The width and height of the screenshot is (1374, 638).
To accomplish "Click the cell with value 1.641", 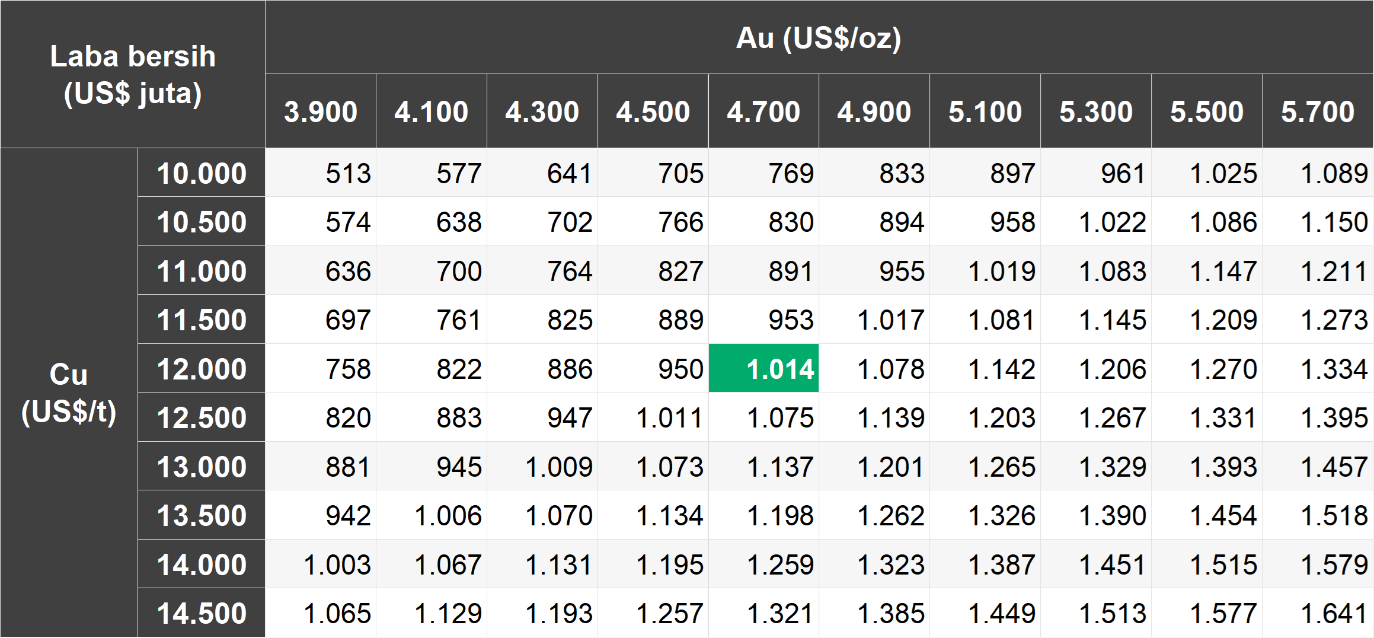I will pos(1318,613).
